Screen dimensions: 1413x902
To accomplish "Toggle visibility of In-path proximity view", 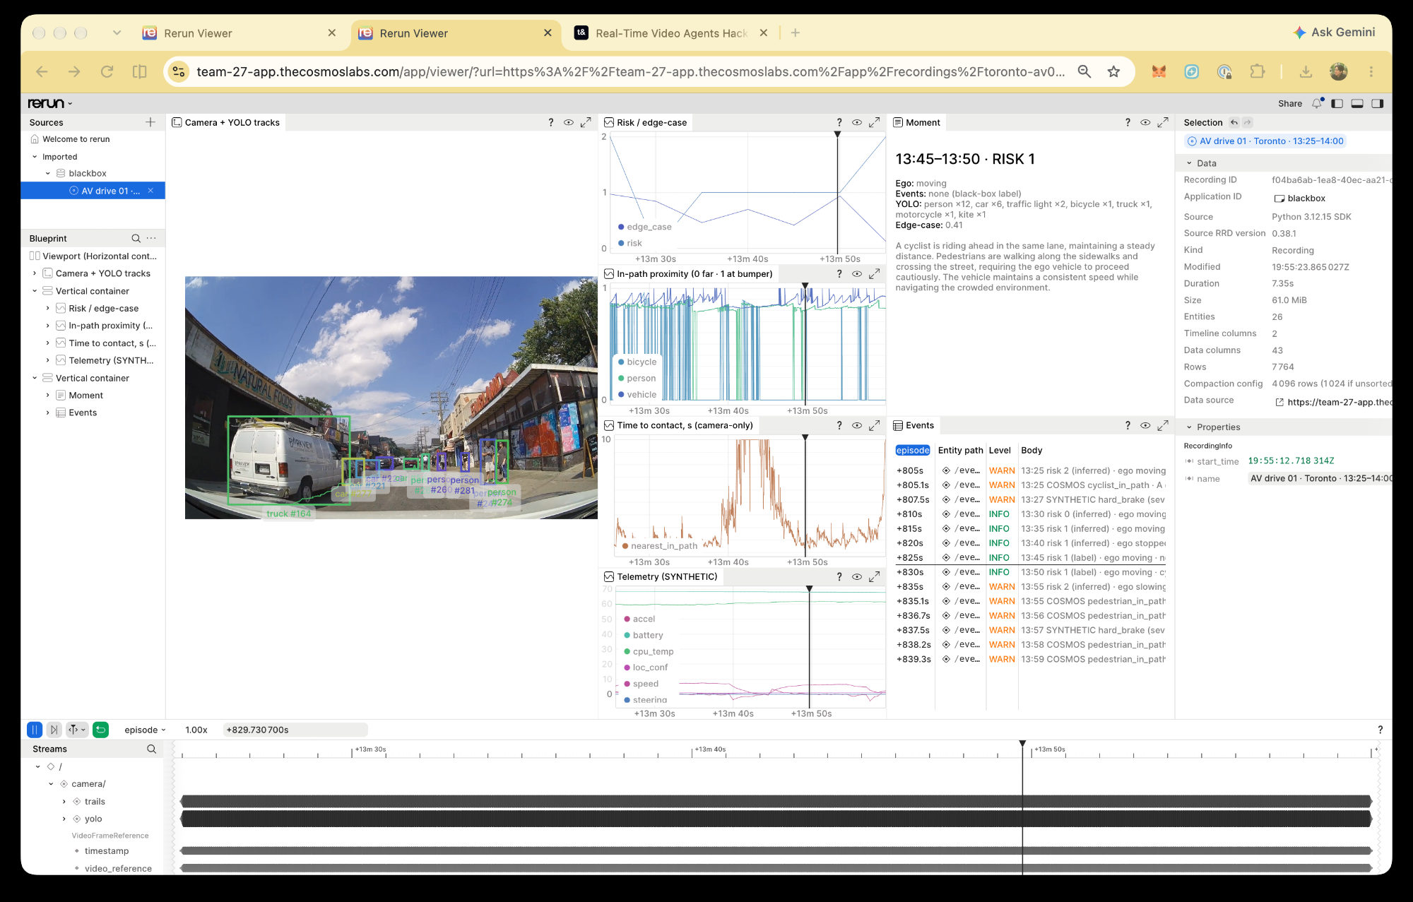I will coord(857,274).
